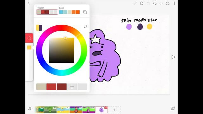Open frame 20 cactus thumbnail
The image size is (203, 114).
click(x=50, y=110)
